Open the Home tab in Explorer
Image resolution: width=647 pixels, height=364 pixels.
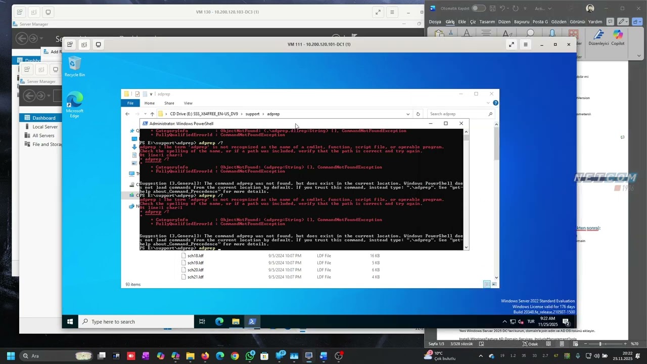pyautogui.click(x=150, y=103)
